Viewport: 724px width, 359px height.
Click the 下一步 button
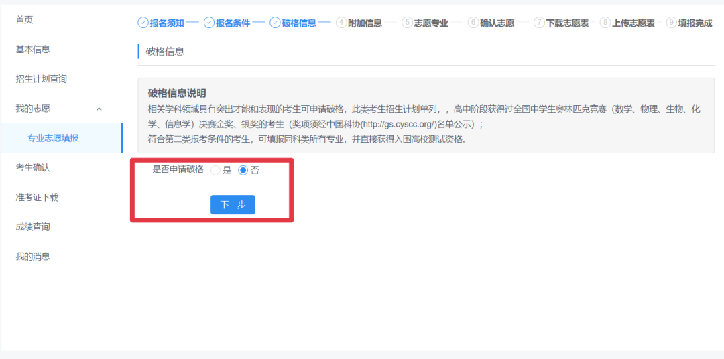pos(233,205)
